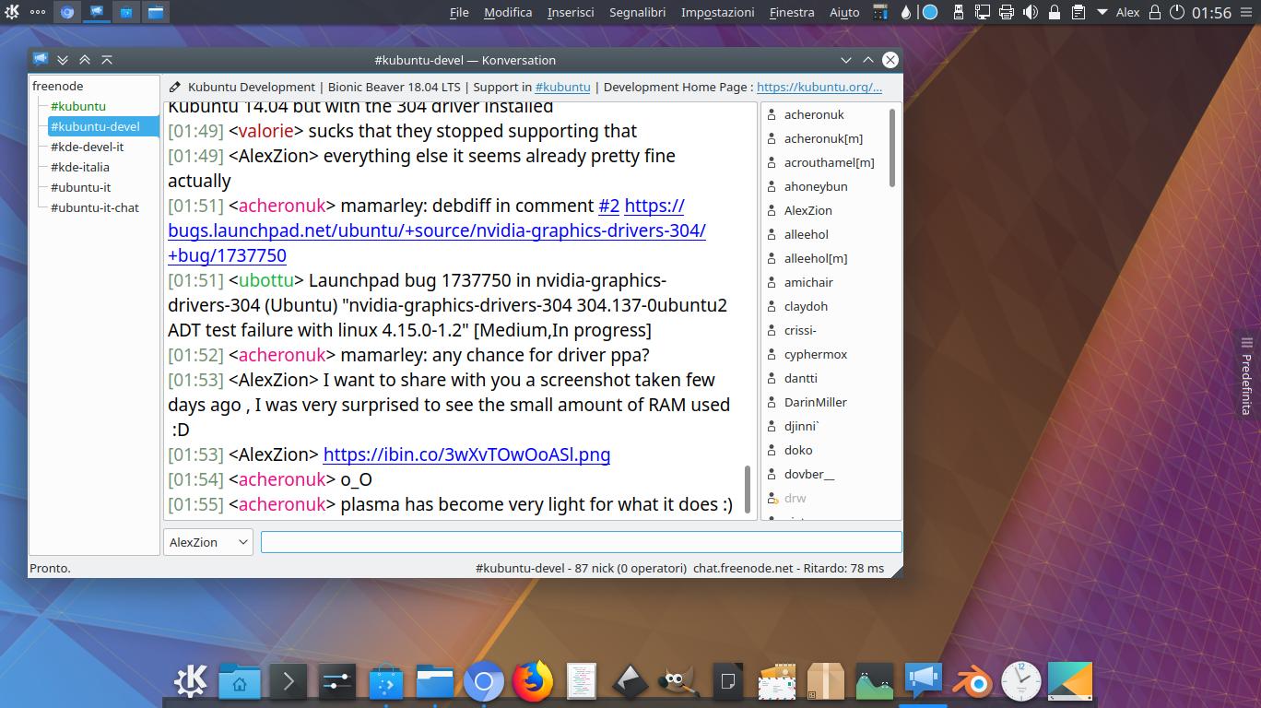This screenshot has width=1261, height=708.
Task: Select nick DarinMiller in user list
Action: pos(815,402)
